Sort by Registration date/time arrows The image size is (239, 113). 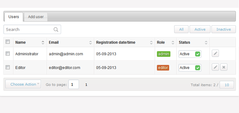click(x=151, y=42)
